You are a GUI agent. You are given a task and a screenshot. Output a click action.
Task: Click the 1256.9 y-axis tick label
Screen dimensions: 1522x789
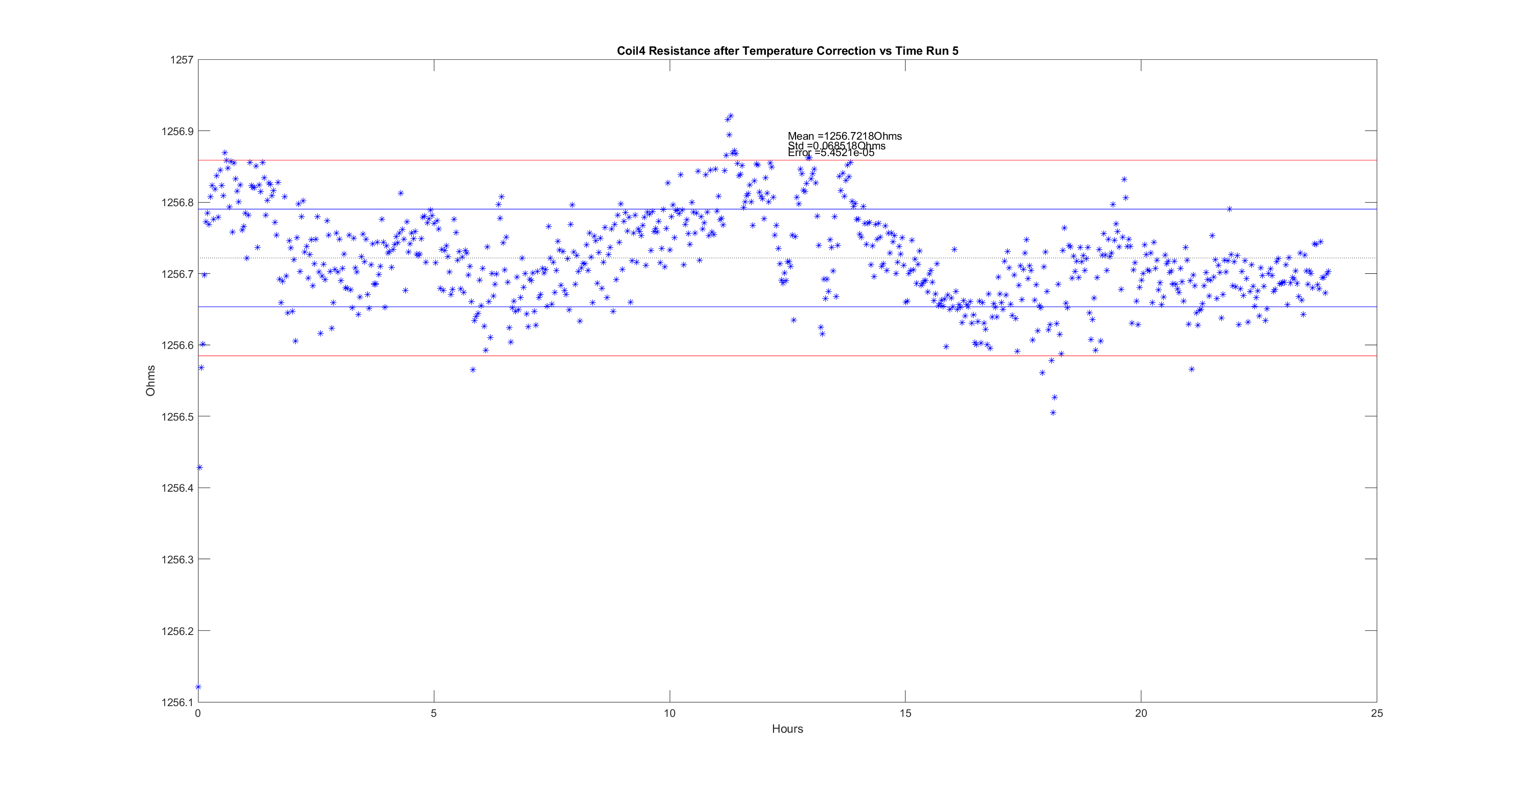177,131
